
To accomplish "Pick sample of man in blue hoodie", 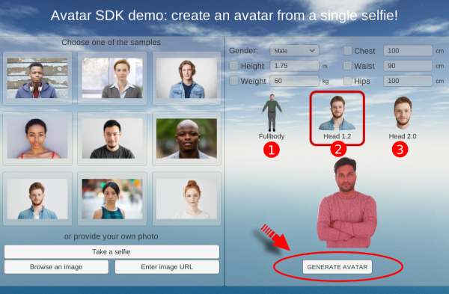I will [37, 78].
